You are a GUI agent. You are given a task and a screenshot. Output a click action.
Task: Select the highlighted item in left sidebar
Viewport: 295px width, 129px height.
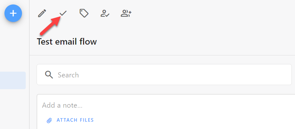coord(13,80)
